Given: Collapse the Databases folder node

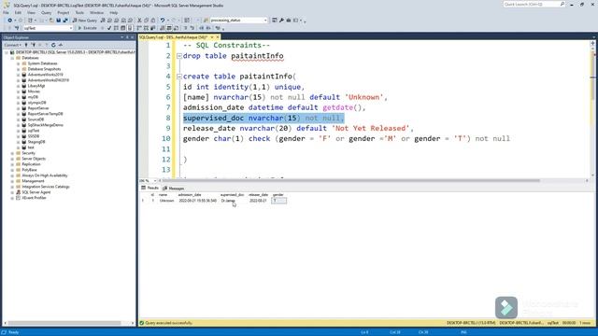Looking at the screenshot, I should [x=12, y=58].
